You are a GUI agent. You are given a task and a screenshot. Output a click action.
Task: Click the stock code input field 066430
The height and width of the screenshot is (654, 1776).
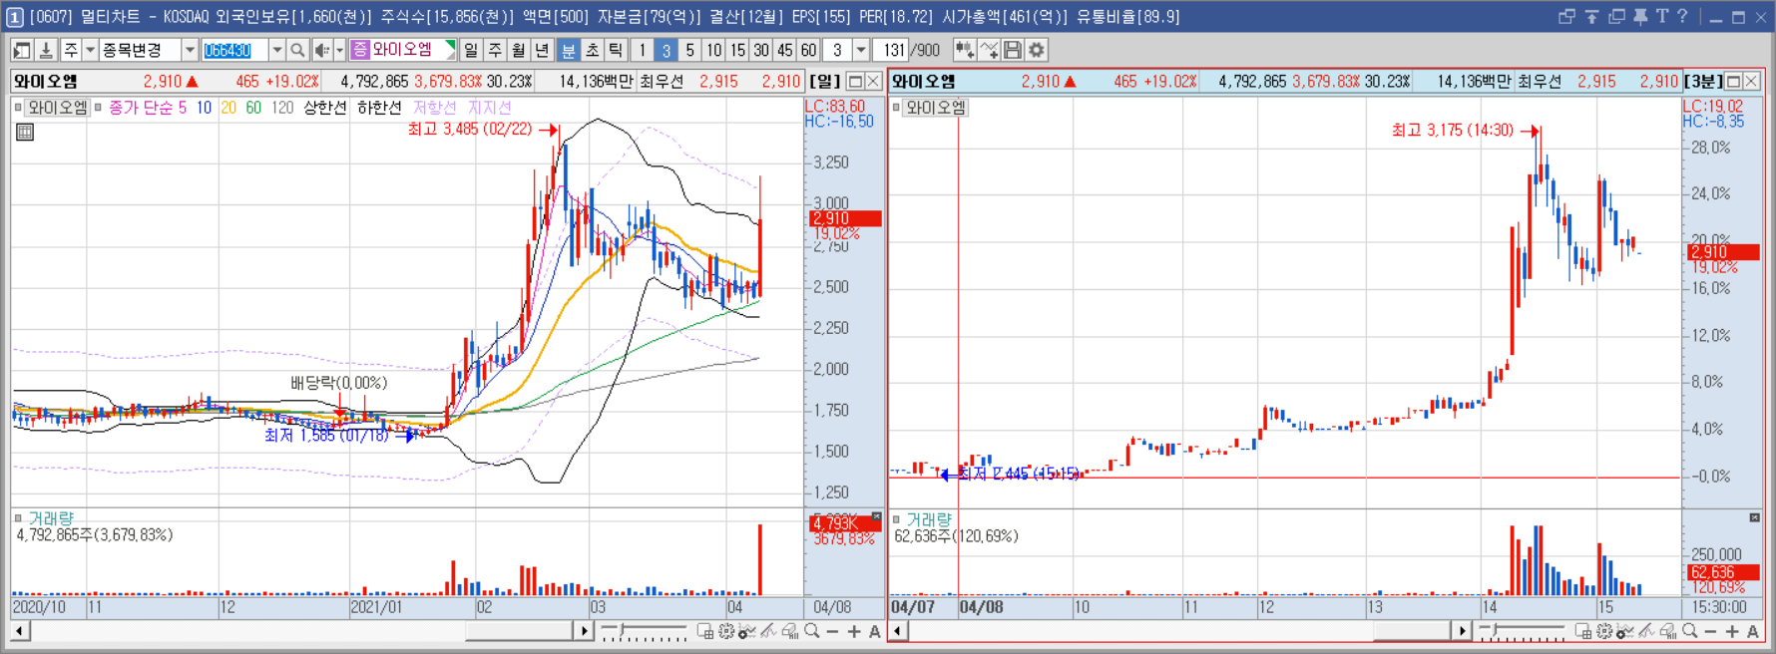tap(234, 50)
